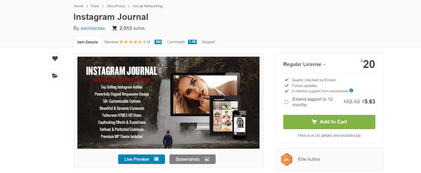Click the Instagram Journal preview image
This screenshot has width=421, height=173.
[168, 103]
